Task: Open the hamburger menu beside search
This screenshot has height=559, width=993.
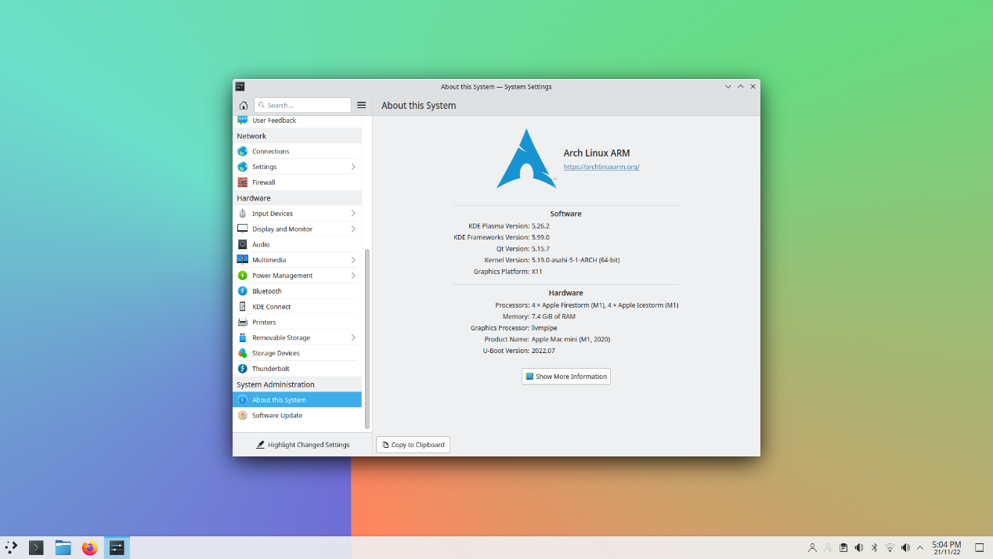Action: point(362,105)
